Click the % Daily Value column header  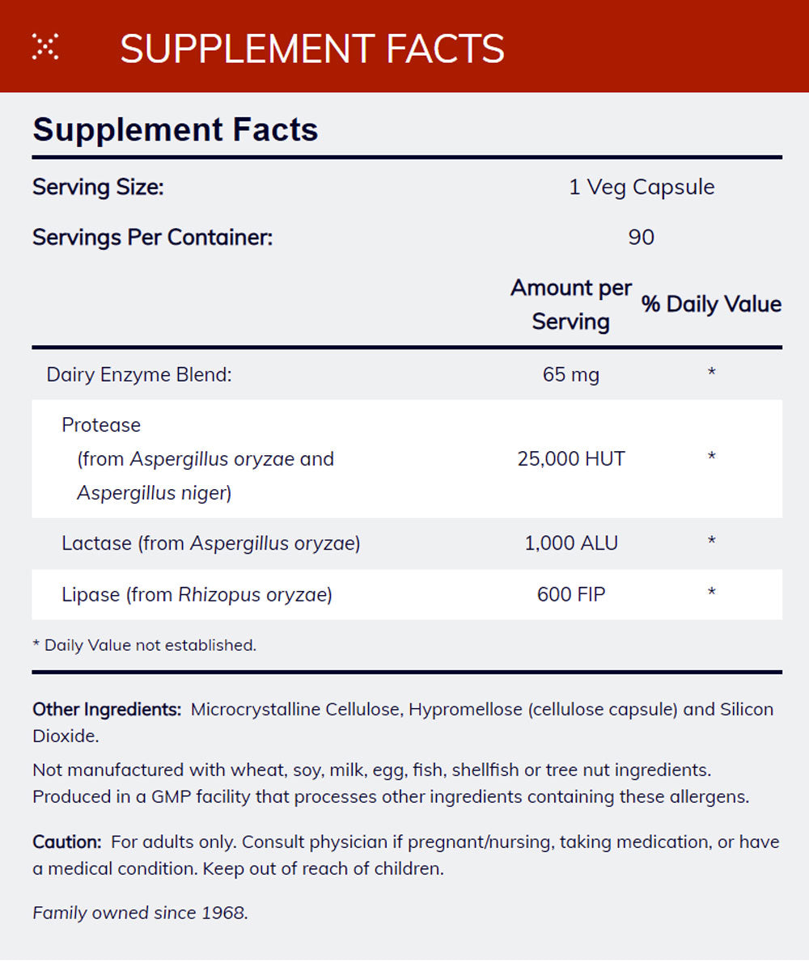pyautogui.click(x=712, y=305)
